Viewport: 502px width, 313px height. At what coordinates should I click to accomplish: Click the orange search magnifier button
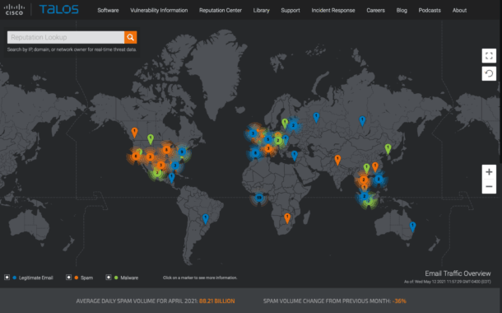point(130,37)
